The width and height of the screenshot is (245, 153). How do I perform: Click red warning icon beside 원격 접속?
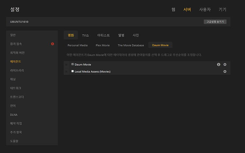53,44
